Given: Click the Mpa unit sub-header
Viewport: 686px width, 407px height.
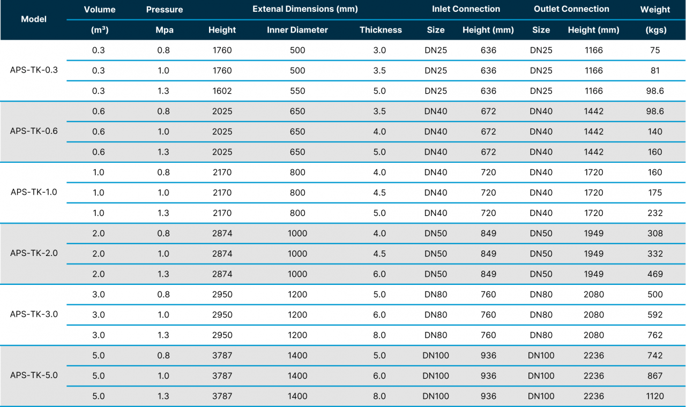Looking at the screenshot, I should pyautogui.click(x=165, y=30).
